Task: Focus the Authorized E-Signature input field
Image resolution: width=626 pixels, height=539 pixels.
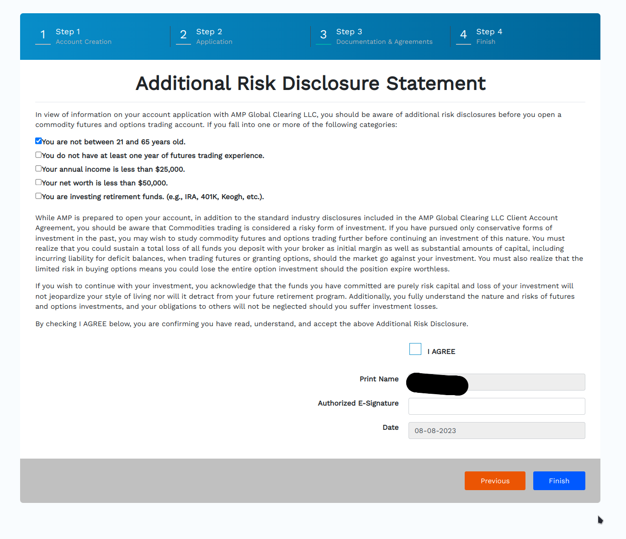Action: pyautogui.click(x=497, y=407)
